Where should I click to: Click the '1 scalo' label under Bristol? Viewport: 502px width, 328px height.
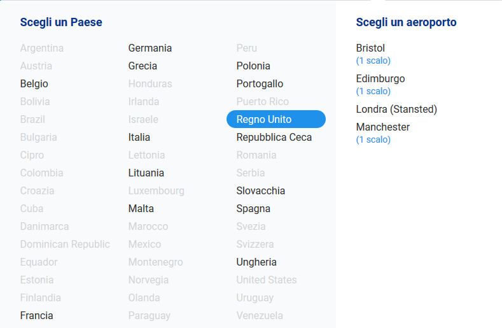(x=373, y=61)
